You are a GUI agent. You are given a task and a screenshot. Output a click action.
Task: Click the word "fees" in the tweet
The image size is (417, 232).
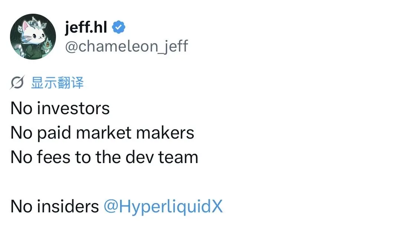[54, 157]
